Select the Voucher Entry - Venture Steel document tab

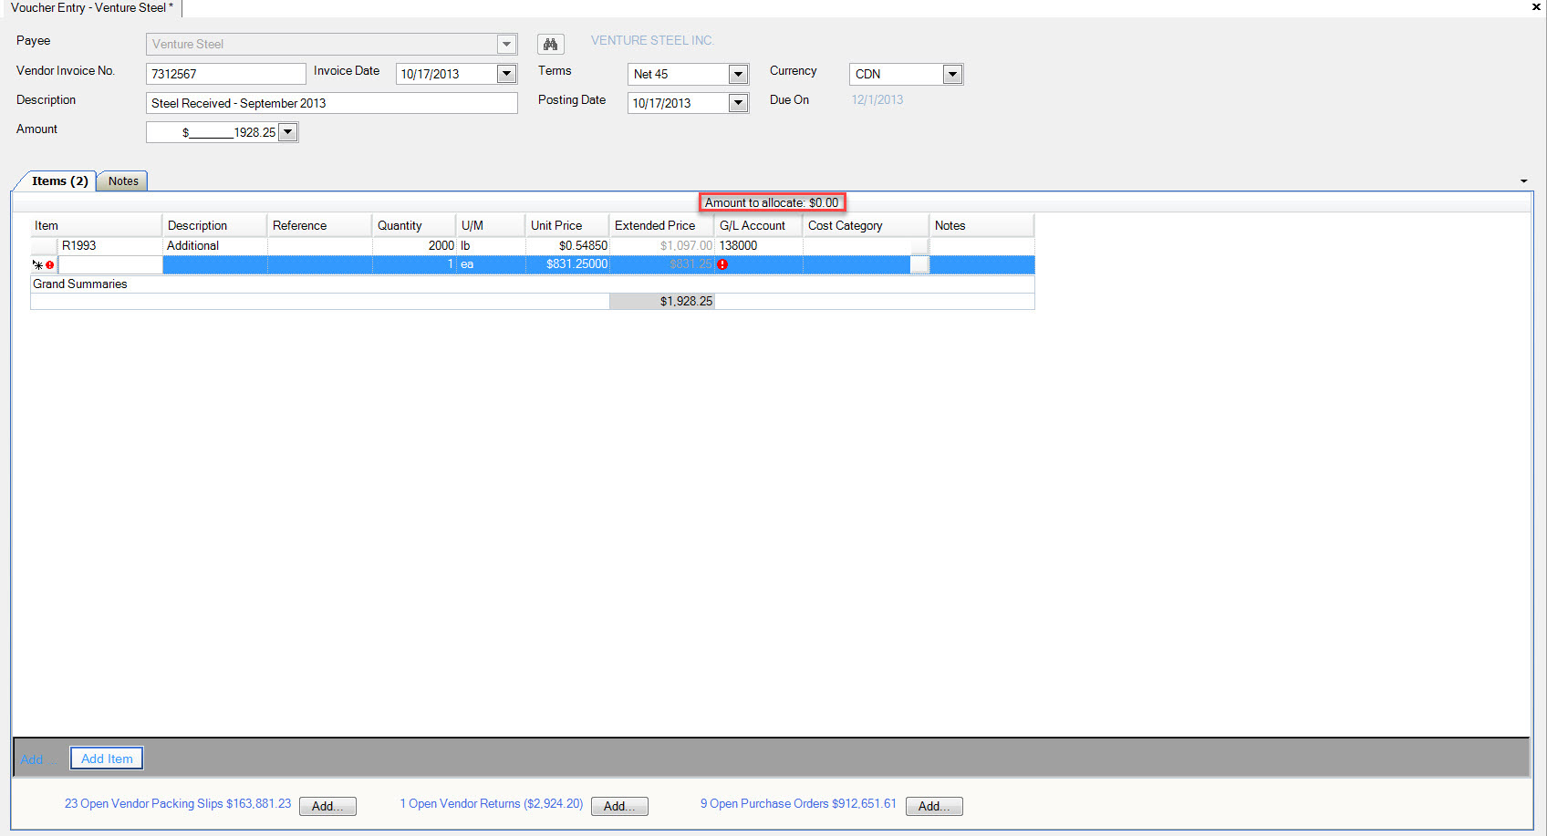(x=91, y=7)
